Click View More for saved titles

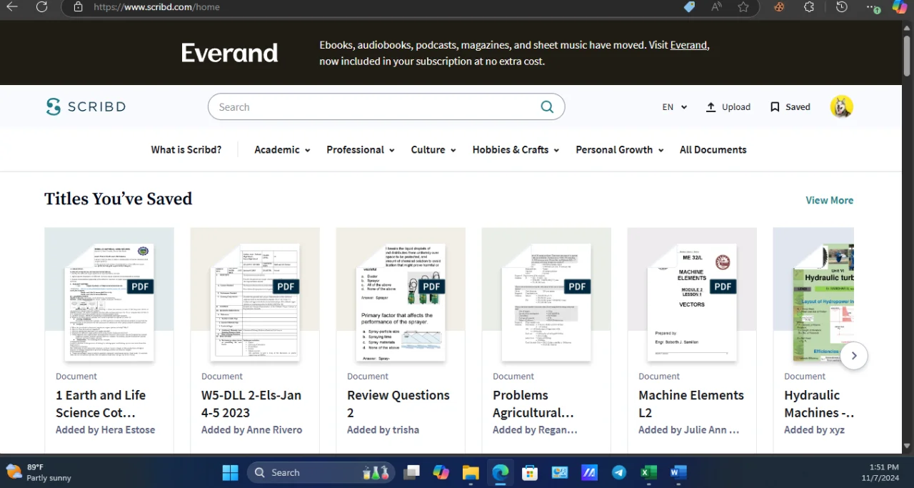tap(829, 200)
